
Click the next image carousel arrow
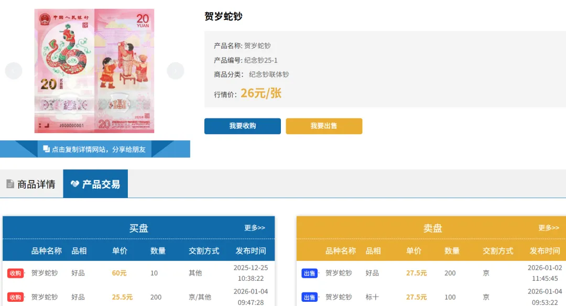click(x=176, y=71)
